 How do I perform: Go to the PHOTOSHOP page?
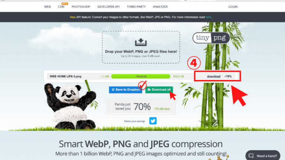point(81,7)
